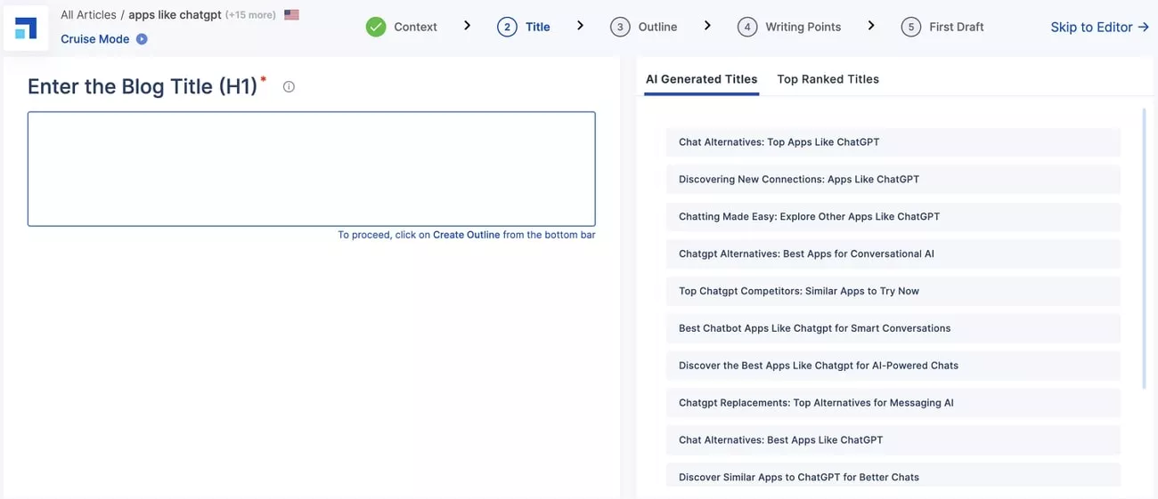Click step 2 circle icon for Title
Screen dimensions: 1158x499
507,27
